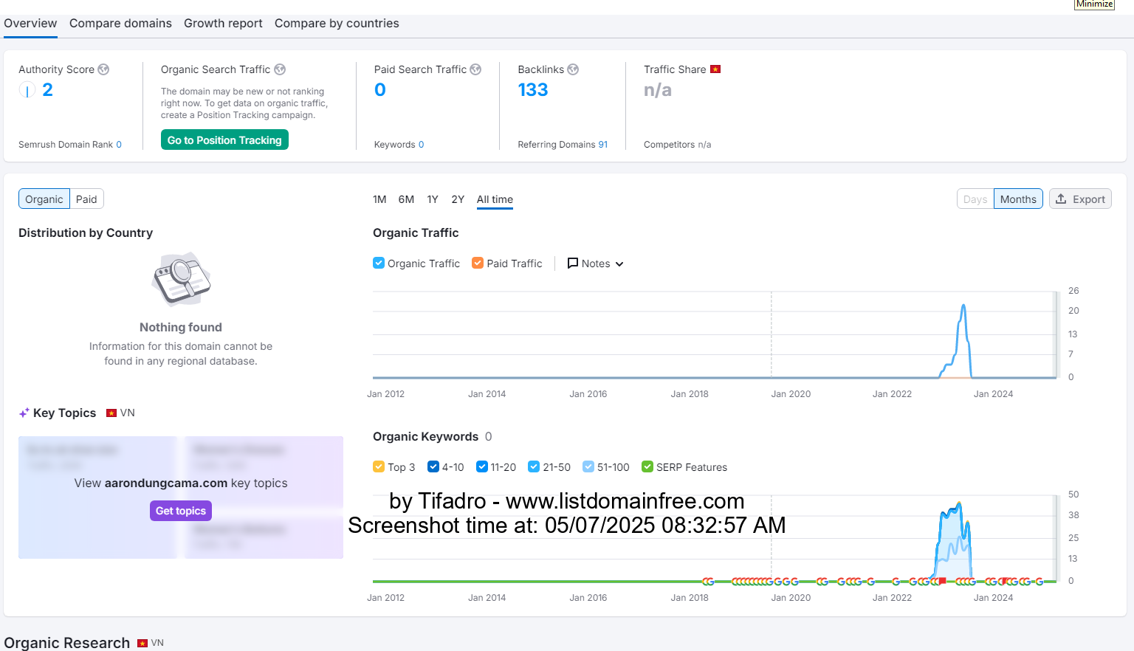
Task: Click Traffic Share n/a value
Action: [658, 90]
